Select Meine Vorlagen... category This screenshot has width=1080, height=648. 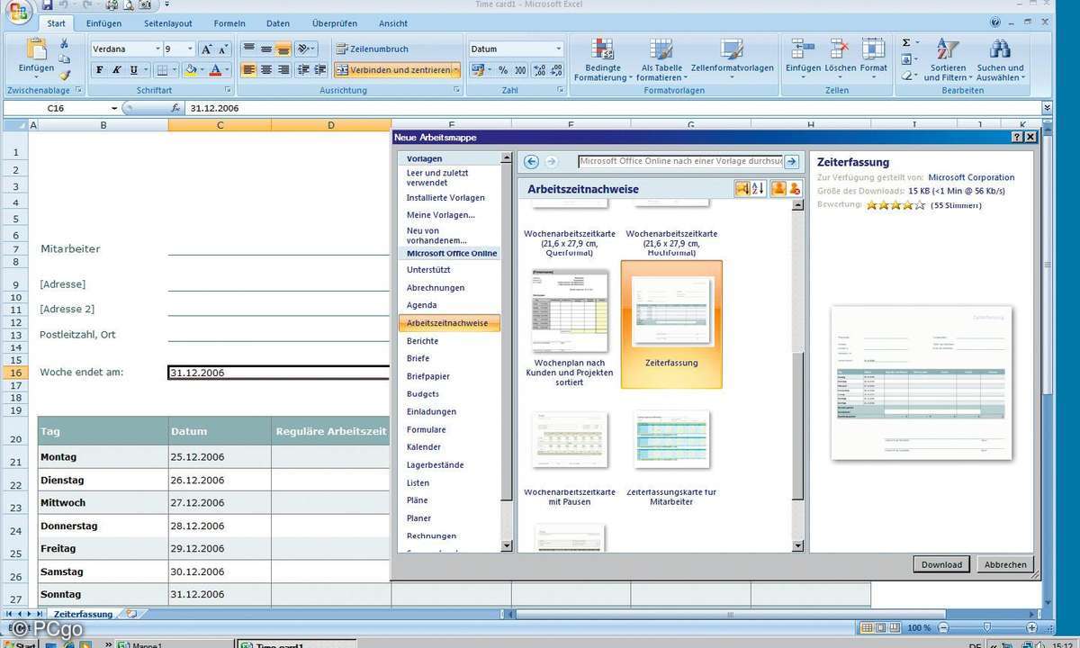coord(441,215)
